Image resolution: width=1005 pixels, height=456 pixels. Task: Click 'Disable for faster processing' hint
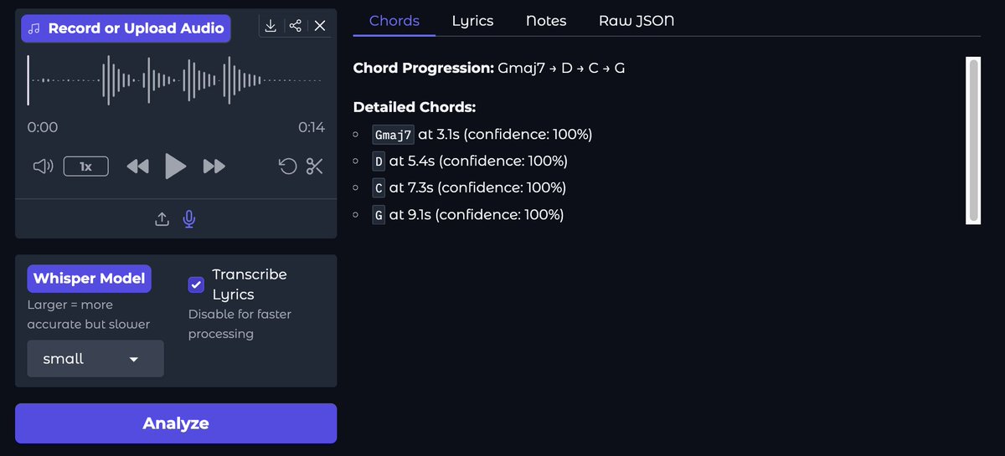(x=240, y=324)
